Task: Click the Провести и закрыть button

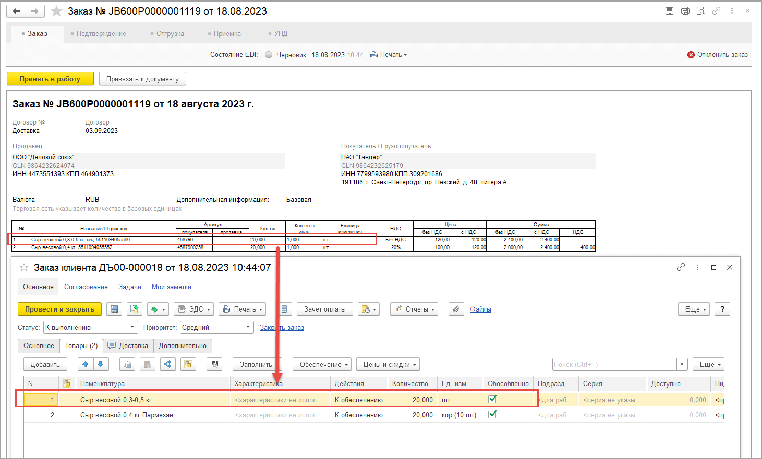Action: coord(59,309)
